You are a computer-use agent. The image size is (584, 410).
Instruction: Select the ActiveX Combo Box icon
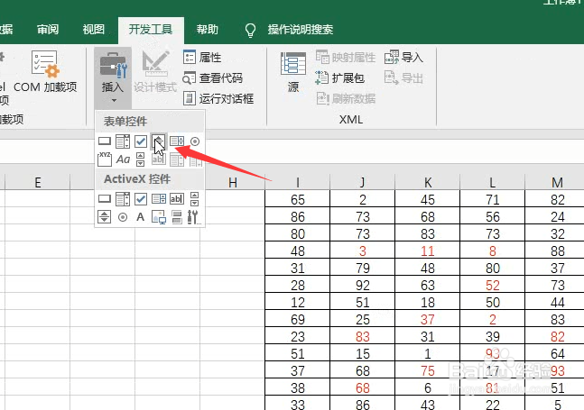click(x=123, y=199)
